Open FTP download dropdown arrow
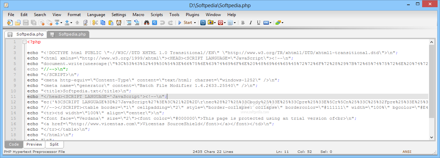The width and height of the screenshot is (440, 158). [61, 23]
